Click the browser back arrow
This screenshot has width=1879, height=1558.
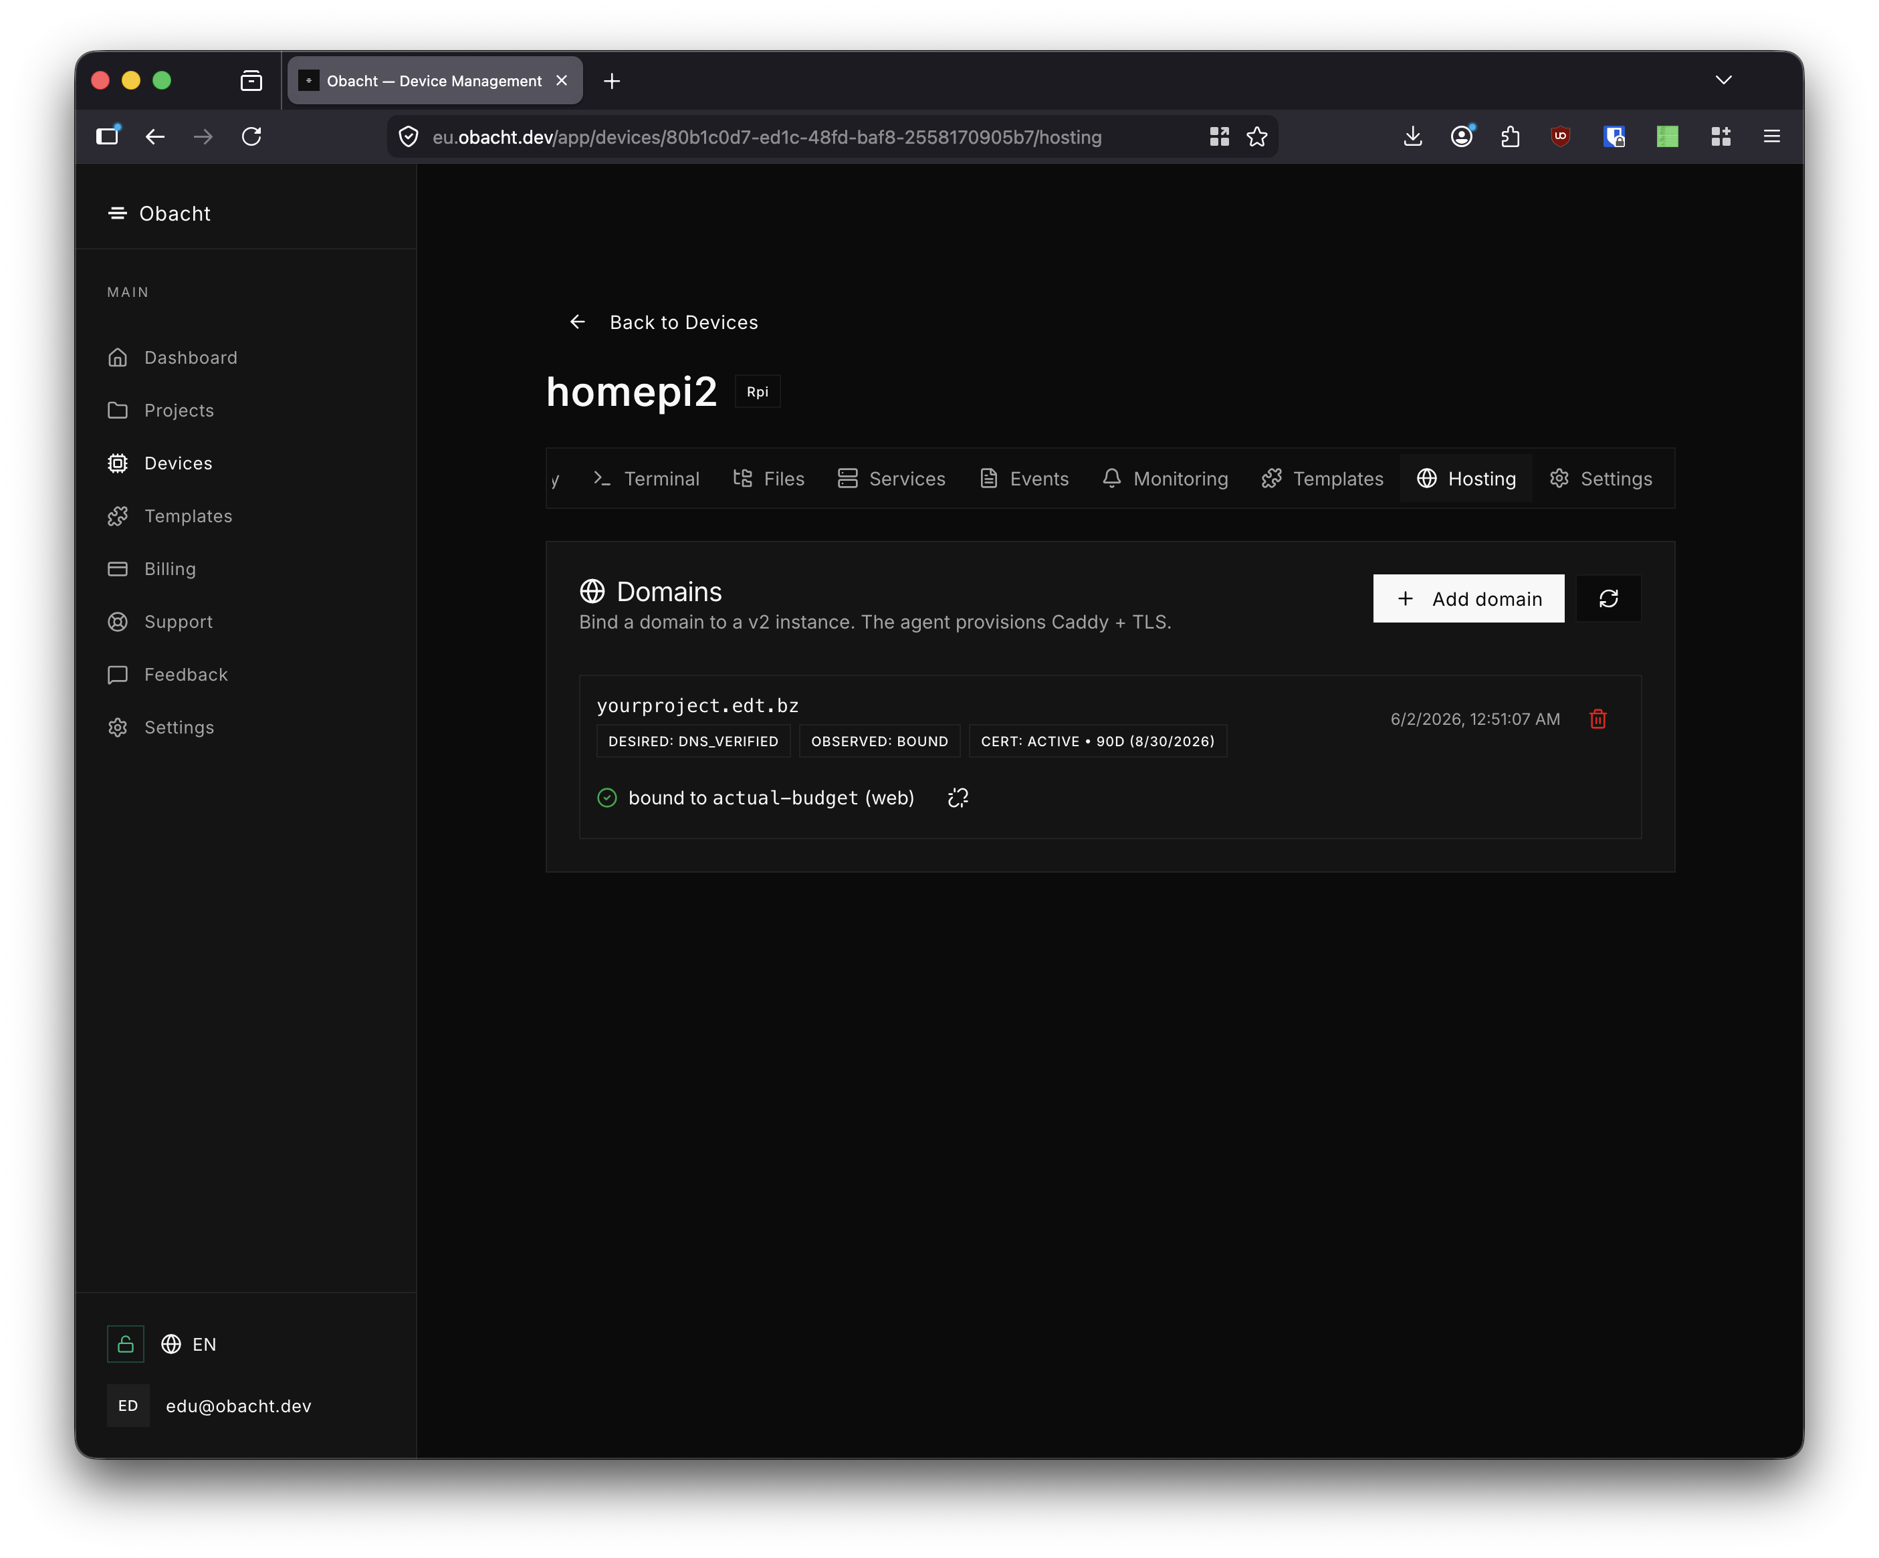(154, 136)
